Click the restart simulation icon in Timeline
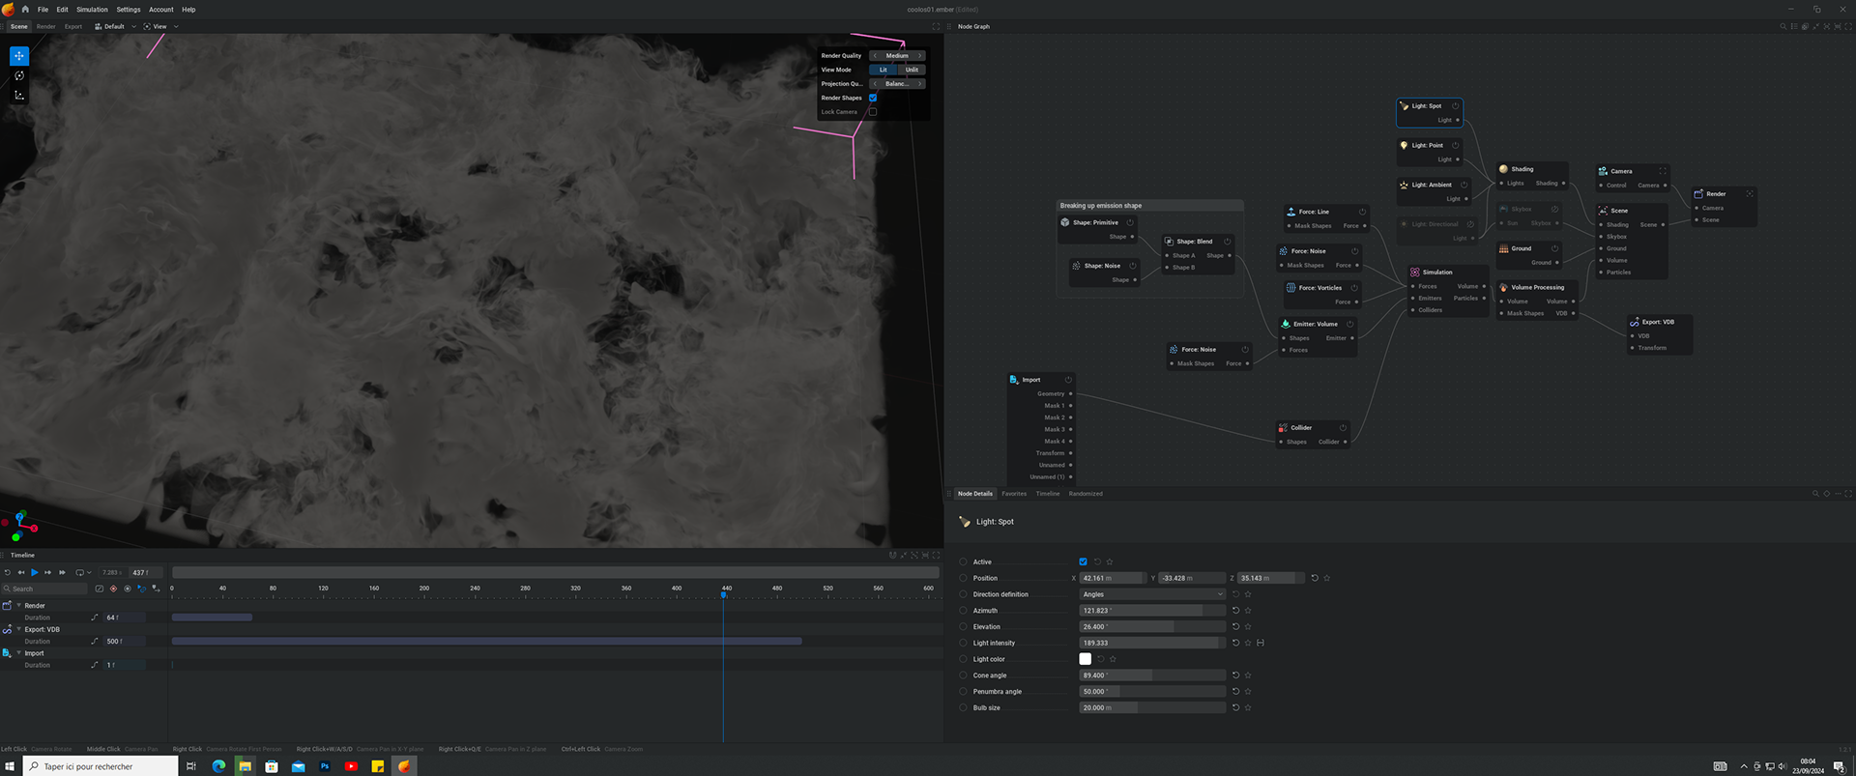 tap(8, 572)
